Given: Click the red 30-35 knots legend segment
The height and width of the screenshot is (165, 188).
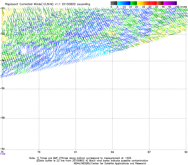Looking at the screenshot, I should (x=153, y=3).
